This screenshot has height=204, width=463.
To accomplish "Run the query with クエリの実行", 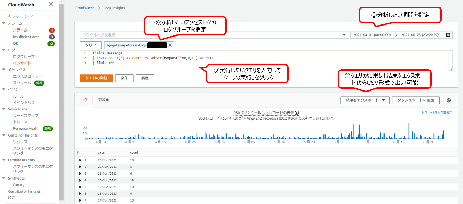I will [96, 78].
